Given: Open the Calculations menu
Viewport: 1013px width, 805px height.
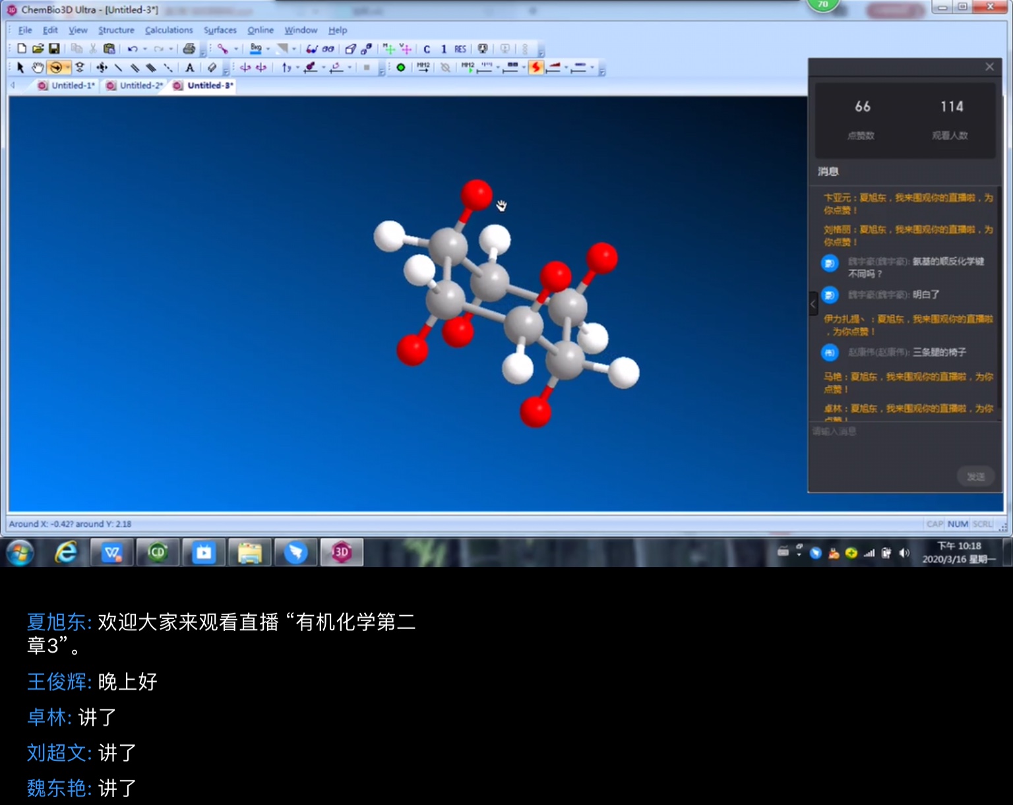Looking at the screenshot, I should coord(169,30).
